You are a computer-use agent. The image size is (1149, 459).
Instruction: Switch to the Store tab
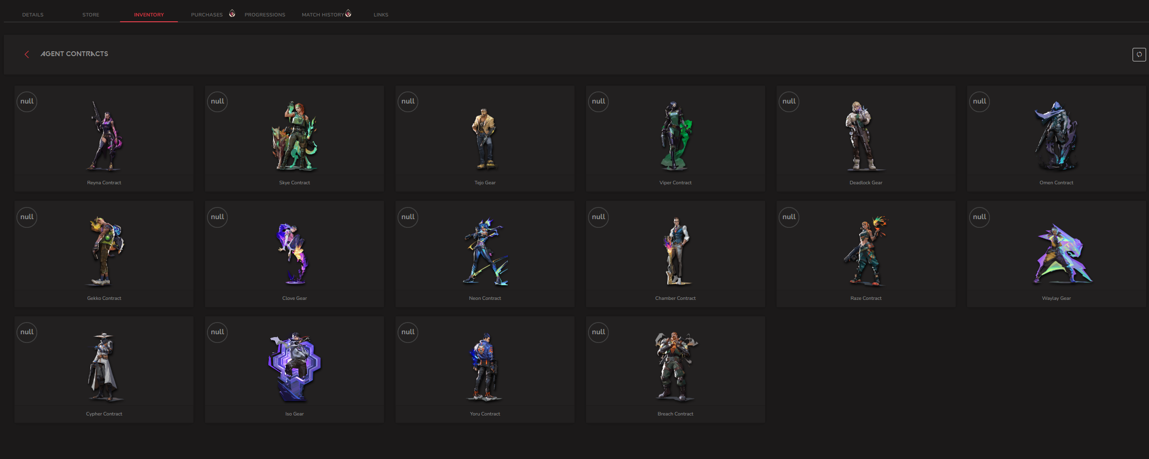point(91,15)
